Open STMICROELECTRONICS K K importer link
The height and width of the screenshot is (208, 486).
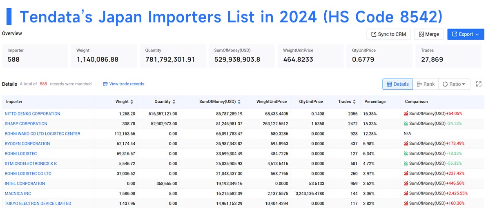pos(31,164)
